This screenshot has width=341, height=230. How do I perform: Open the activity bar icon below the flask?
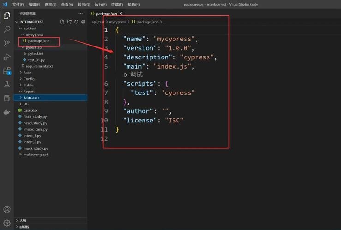[x=7, y=98]
